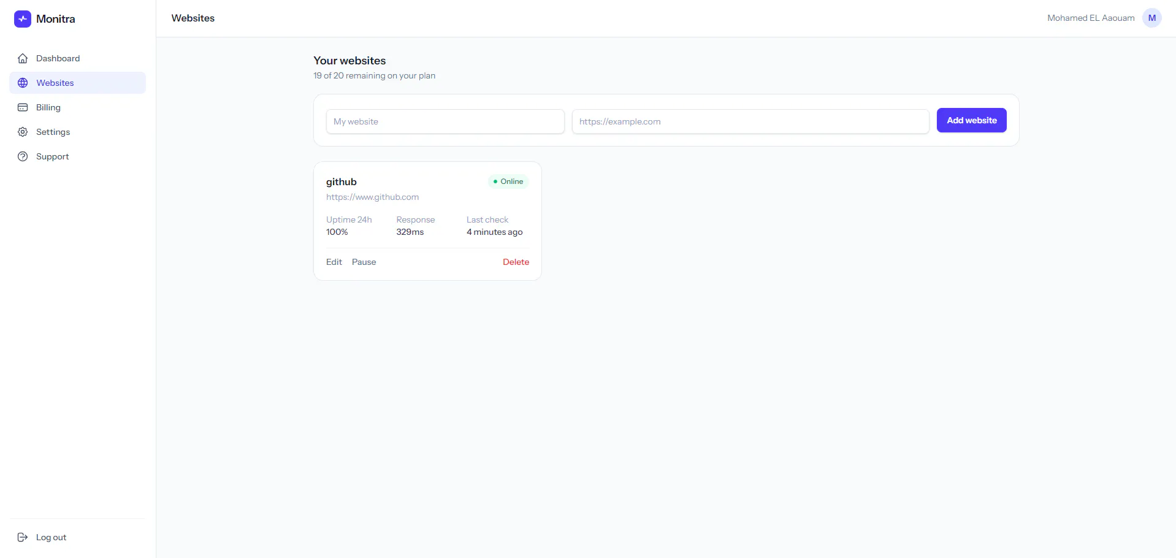The height and width of the screenshot is (558, 1176).
Task: Click the https://www.github.com URL text
Action: pos(373,197)
